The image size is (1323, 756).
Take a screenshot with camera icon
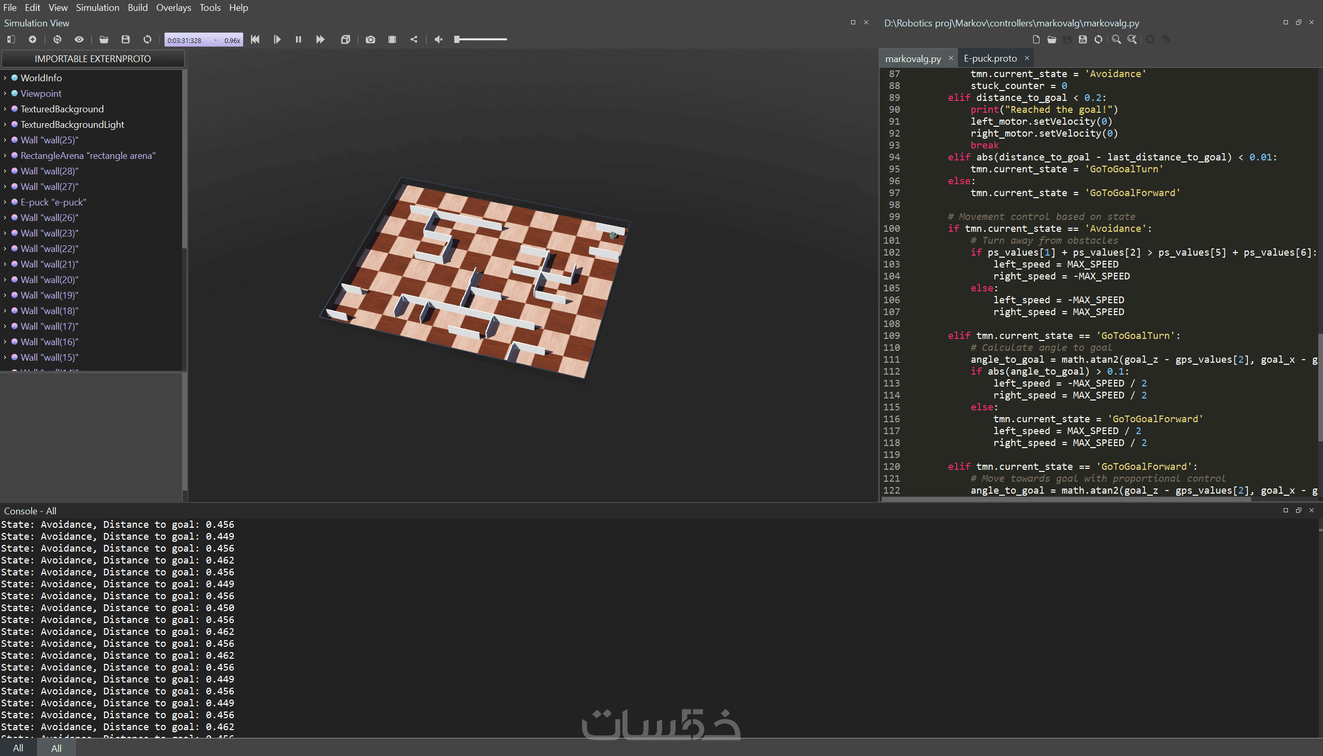coord(370,39)
